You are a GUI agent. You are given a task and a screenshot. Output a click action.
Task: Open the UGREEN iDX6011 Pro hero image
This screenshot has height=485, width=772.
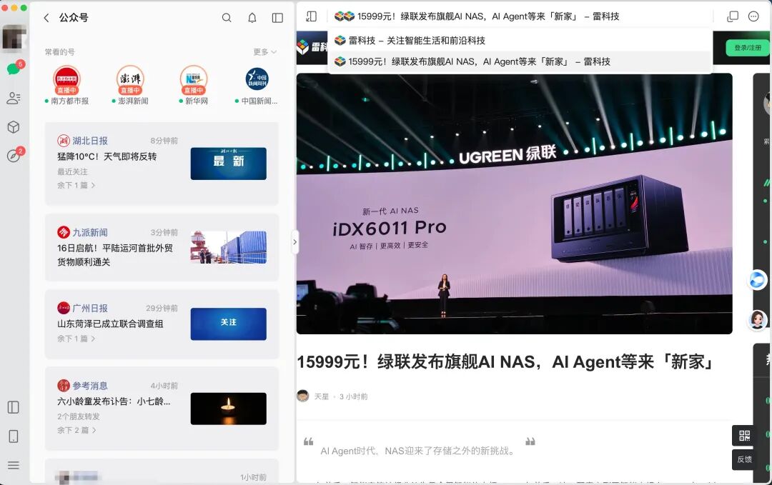(514, 204)
